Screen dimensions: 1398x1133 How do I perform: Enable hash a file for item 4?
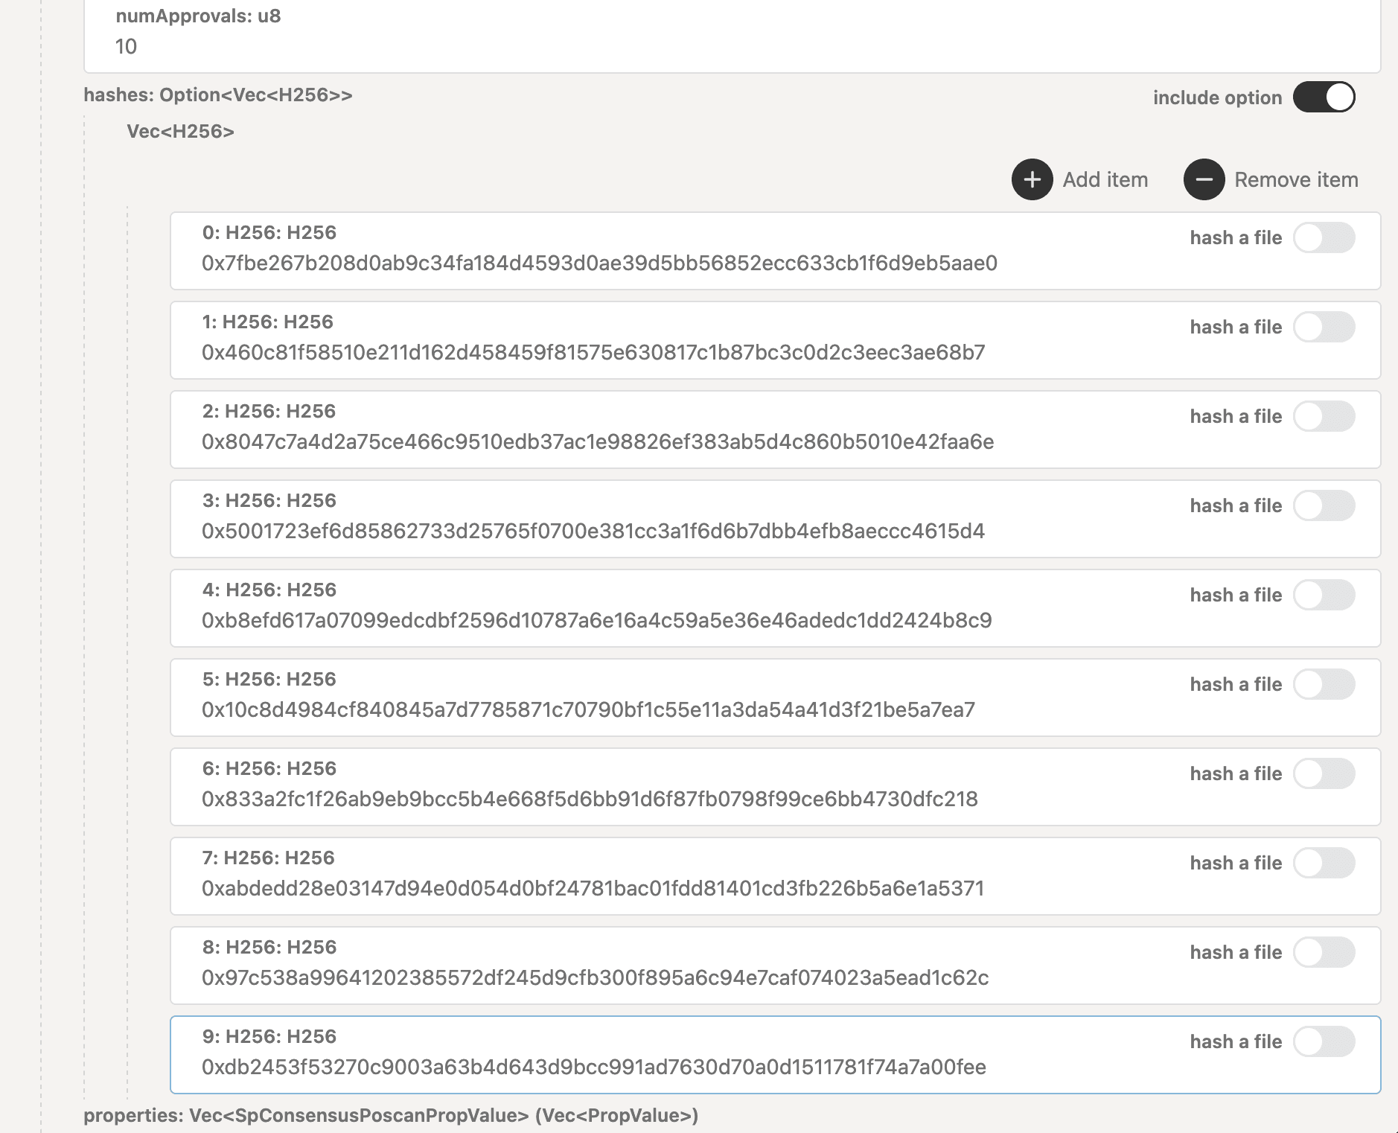(1324, 595)
